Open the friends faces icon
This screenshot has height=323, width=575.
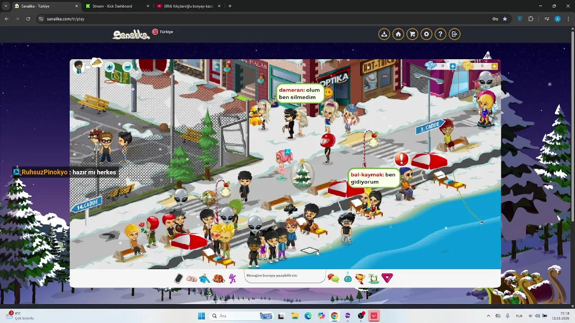pos(192,279)
